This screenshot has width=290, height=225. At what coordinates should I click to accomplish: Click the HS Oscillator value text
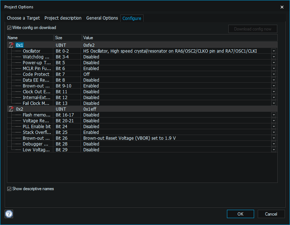click(170, 51)
